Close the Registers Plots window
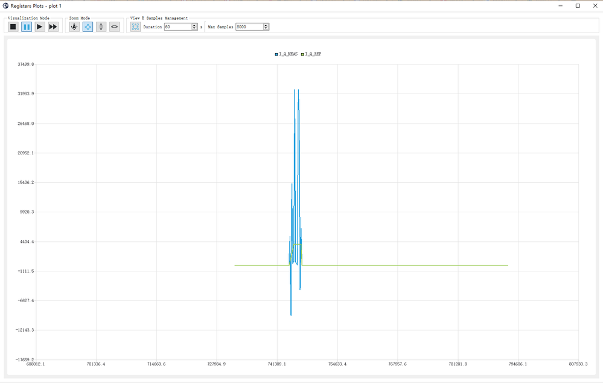 [595, 6]
